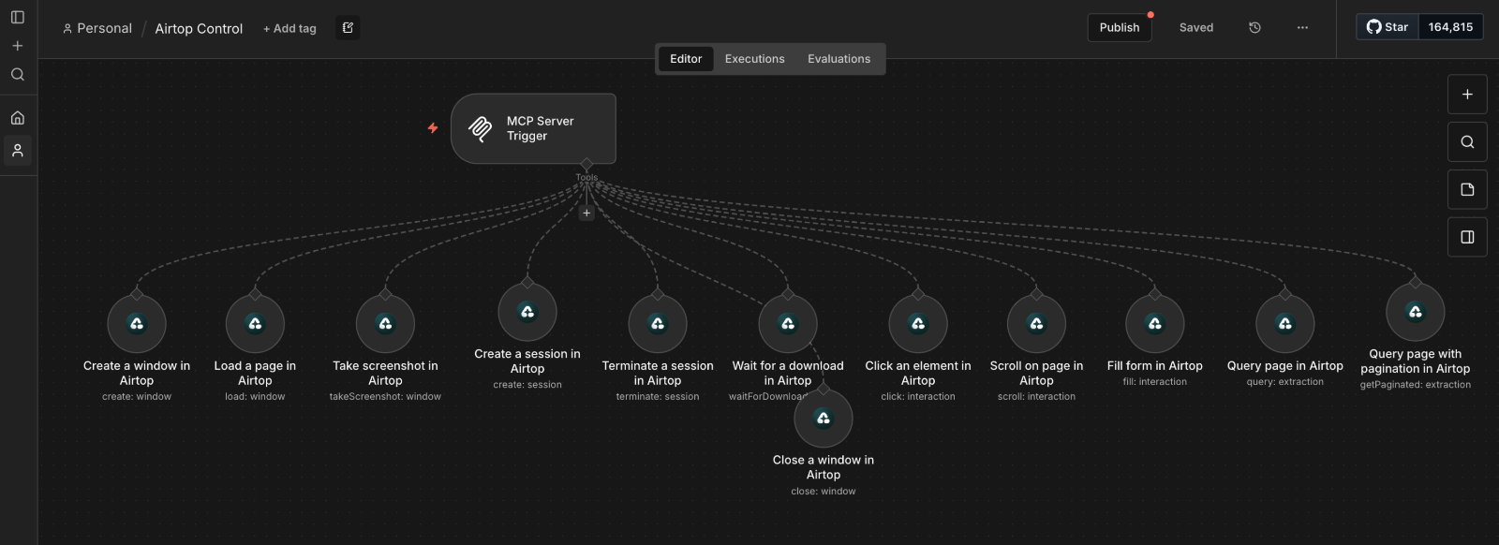The width and height of the screenshot is (1499, 545).
Task: Switch to the Executions tab
Action: click(x=754, y=59)
